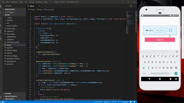Open .flowconfig file in explorer
Viewport: 184px width, 103px height.
(14, 34)
